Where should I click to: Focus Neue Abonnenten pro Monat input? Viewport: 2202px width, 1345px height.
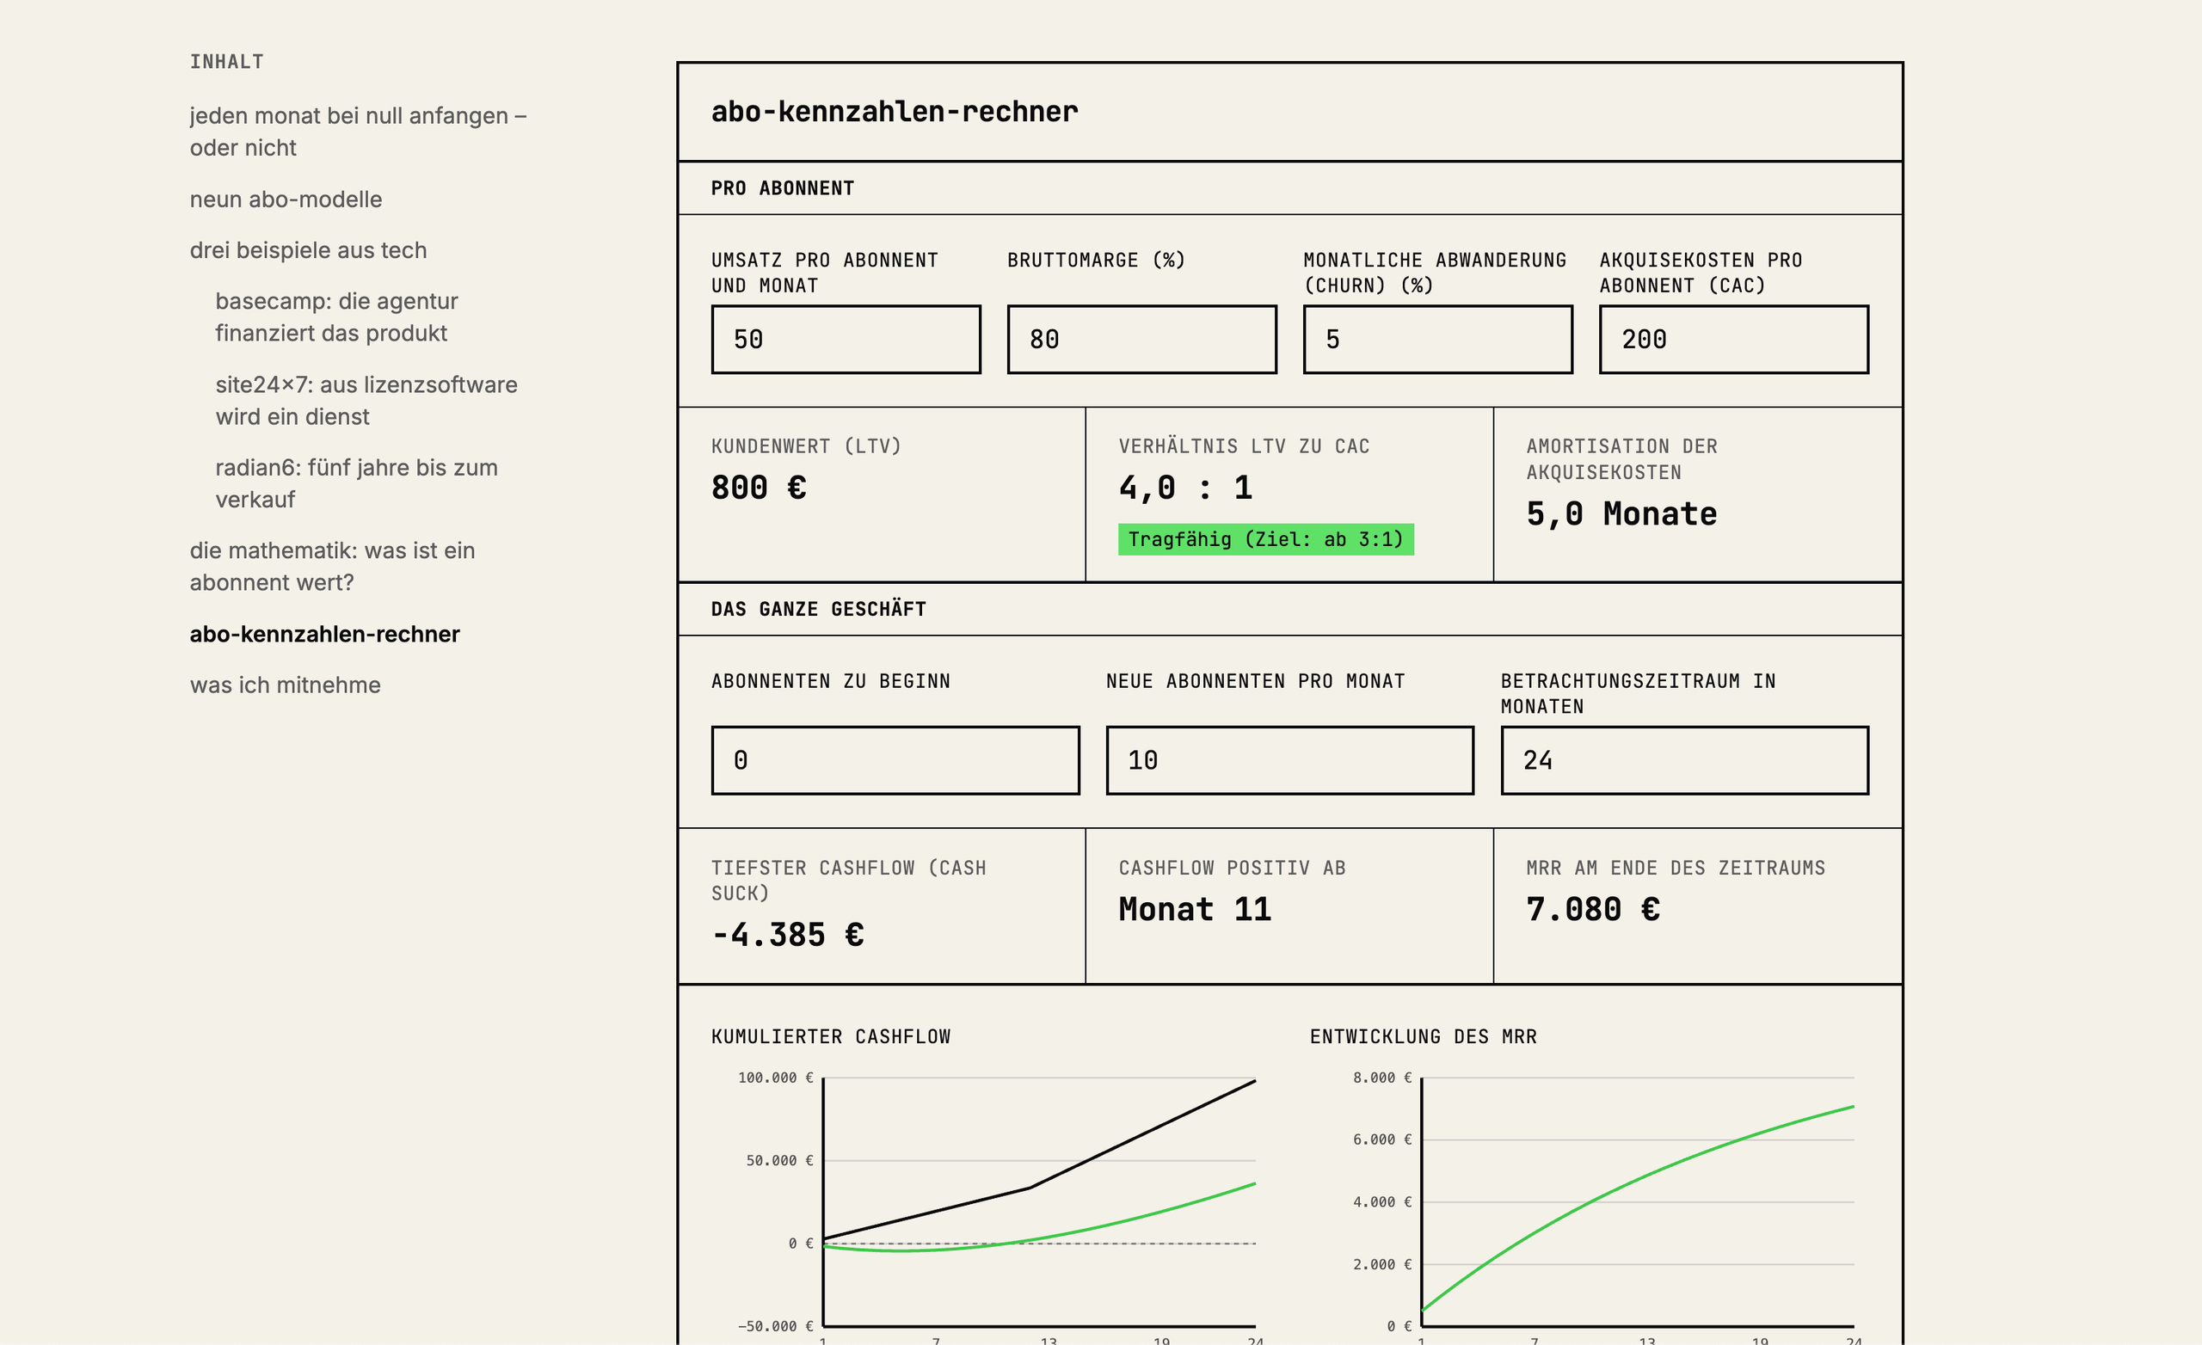1289,760
